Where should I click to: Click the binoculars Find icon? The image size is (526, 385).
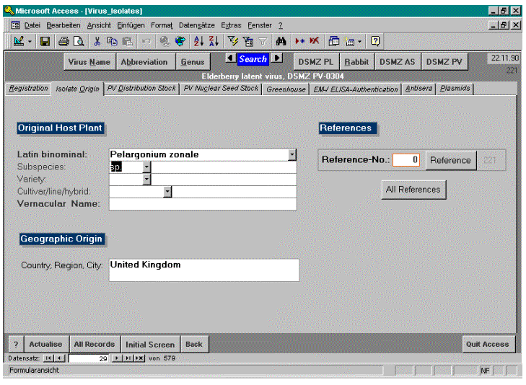coord(282,42)
